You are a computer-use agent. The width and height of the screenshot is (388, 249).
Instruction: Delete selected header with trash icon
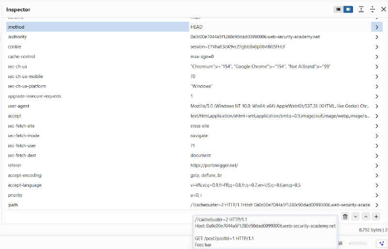[345, 217]
